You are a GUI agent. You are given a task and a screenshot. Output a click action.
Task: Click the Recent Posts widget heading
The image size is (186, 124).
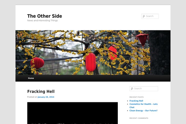coord(136,97)
